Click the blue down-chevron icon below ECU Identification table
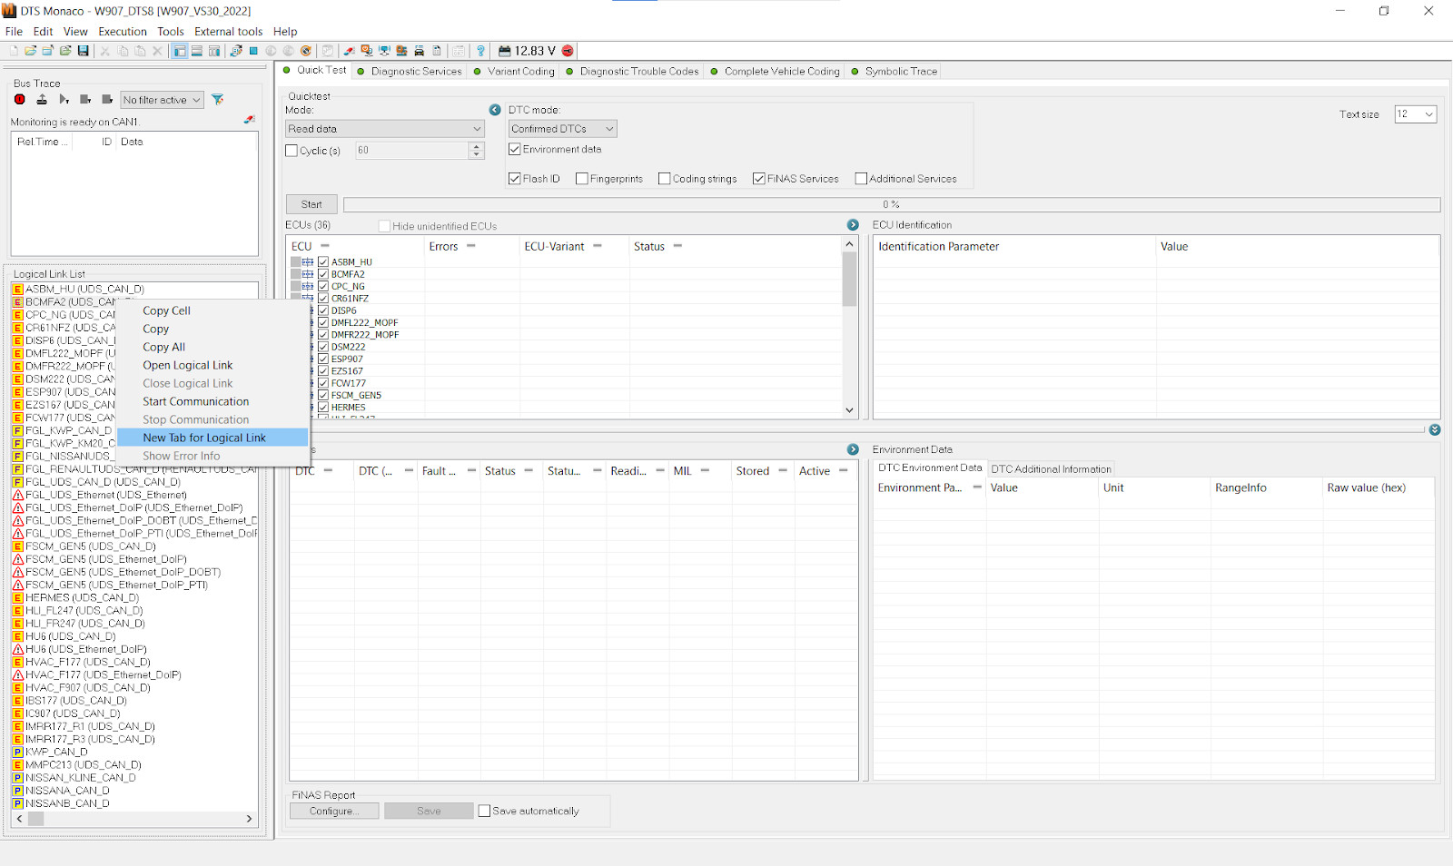Screen dimensions: 1453x866 point(1435,429)
